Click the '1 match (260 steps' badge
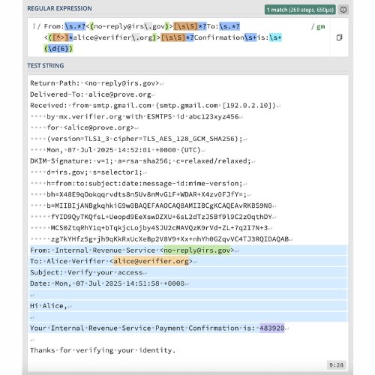 pos(300,10)
